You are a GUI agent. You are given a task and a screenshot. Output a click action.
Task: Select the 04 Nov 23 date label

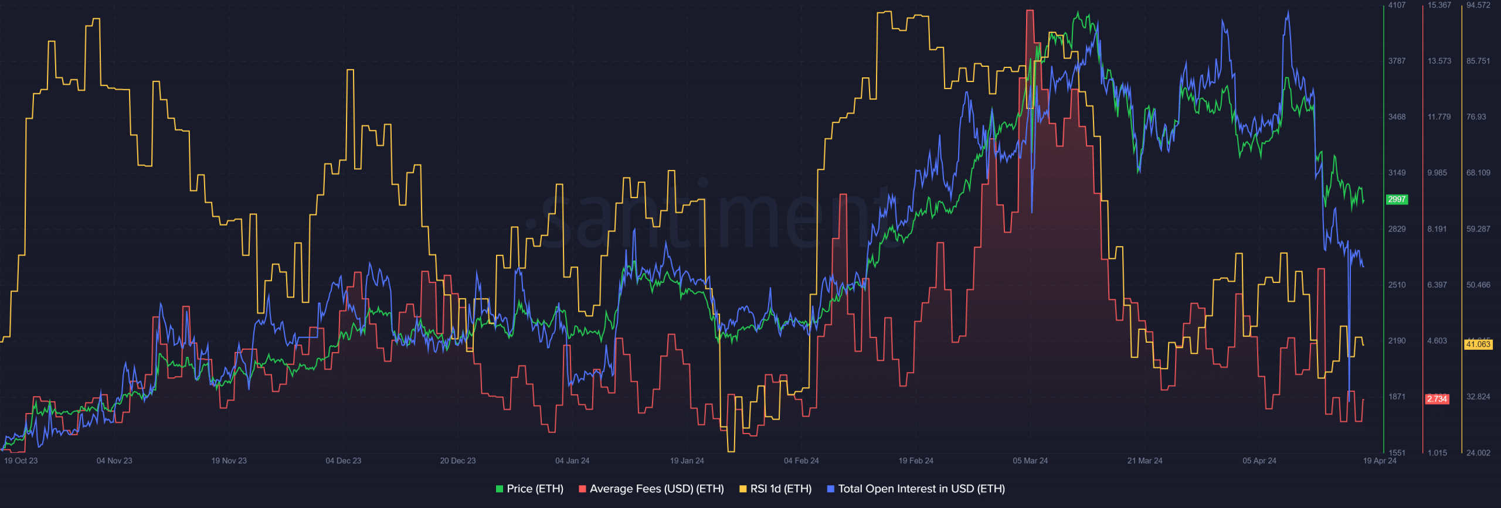coord(114,461)
